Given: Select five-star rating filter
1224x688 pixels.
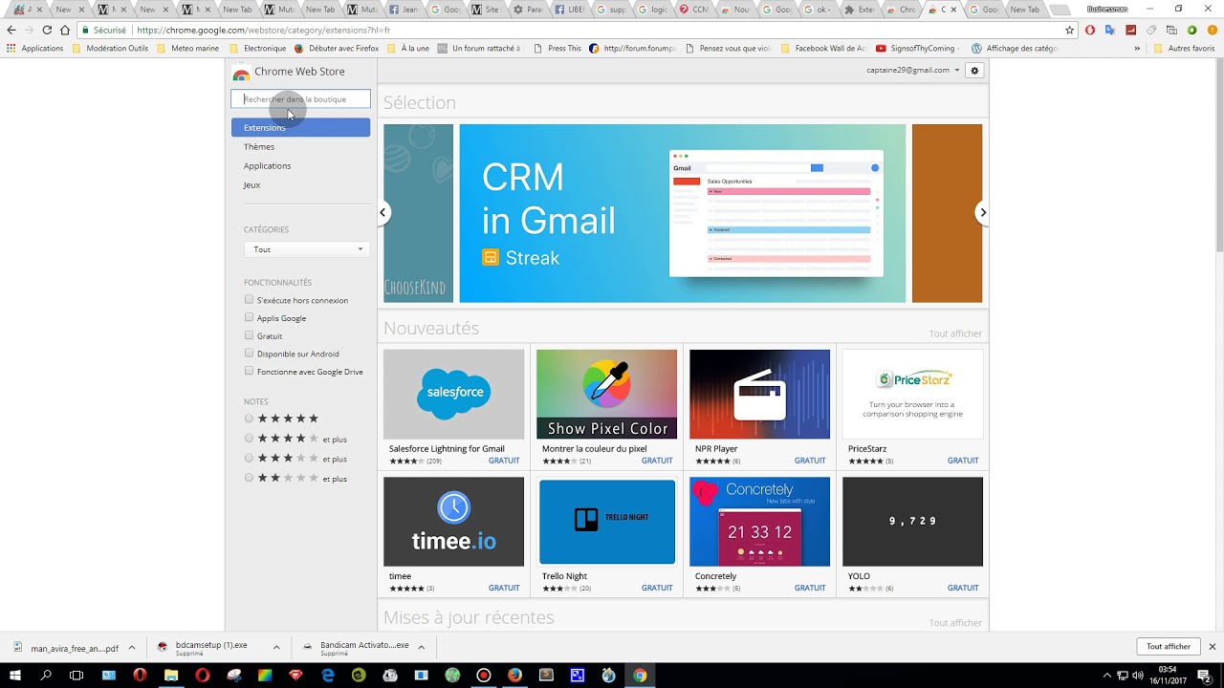Looking at the screenshot, I should point(249,419).
